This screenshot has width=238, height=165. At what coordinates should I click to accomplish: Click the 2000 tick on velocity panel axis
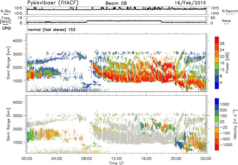(x=17, y=129)
